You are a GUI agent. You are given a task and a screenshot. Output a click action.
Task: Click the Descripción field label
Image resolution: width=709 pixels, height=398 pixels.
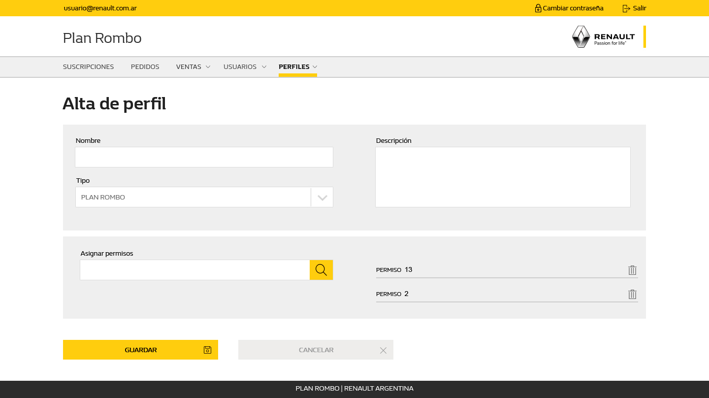(394, 141)
